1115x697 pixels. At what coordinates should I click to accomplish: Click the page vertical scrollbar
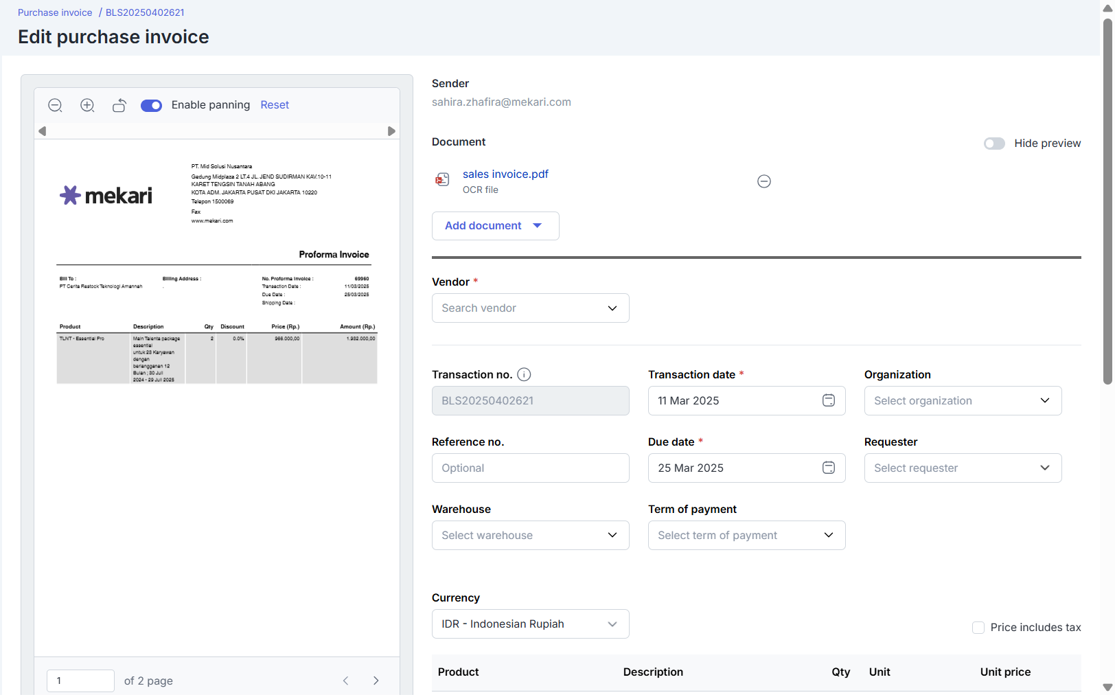coord(1107,201)
